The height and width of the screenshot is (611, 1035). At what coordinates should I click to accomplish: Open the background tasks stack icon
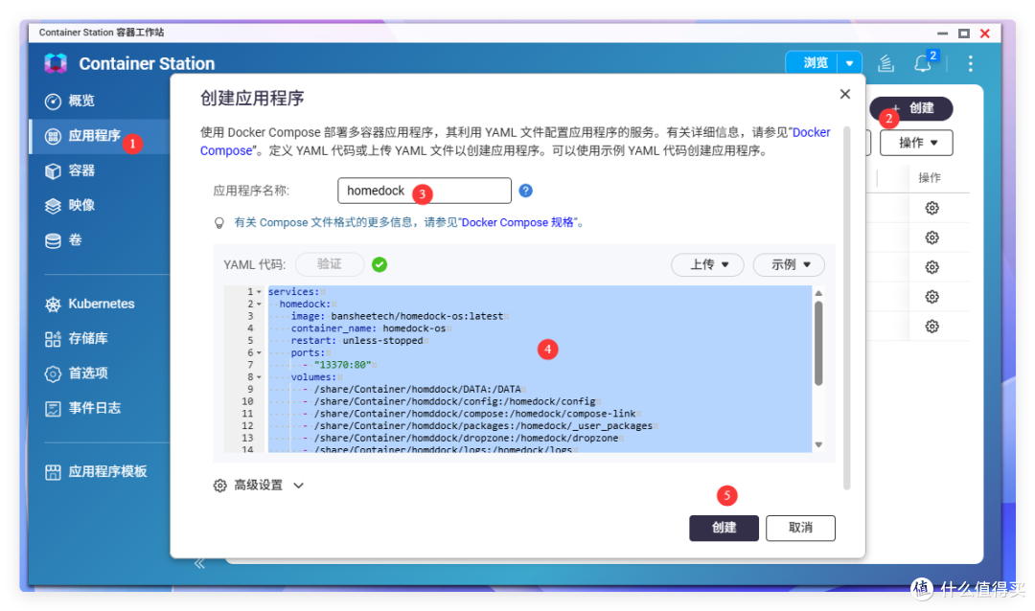(x=885, y=63)
